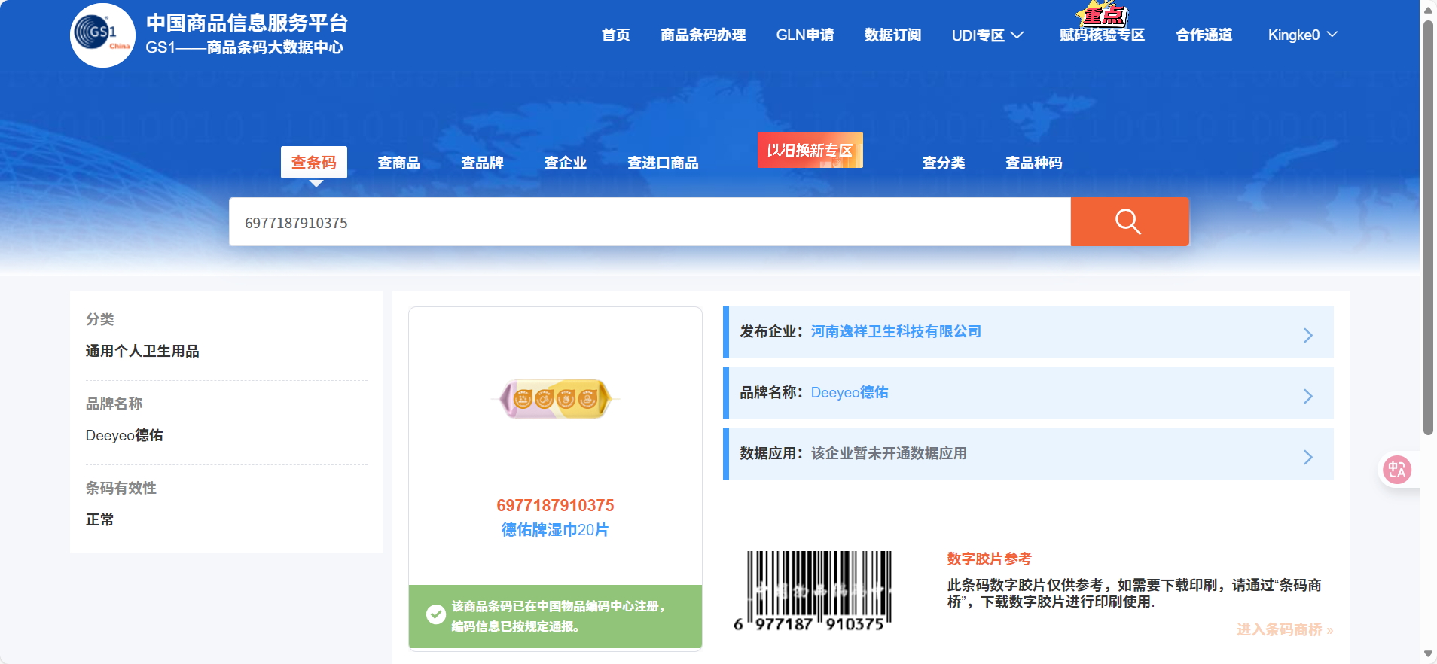Select the 查进口商品 tab

pyautogui.click(x=663, y=163)
